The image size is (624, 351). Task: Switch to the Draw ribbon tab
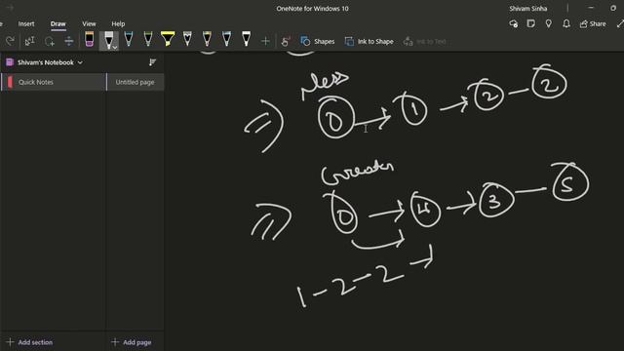(x=58, y=23)
